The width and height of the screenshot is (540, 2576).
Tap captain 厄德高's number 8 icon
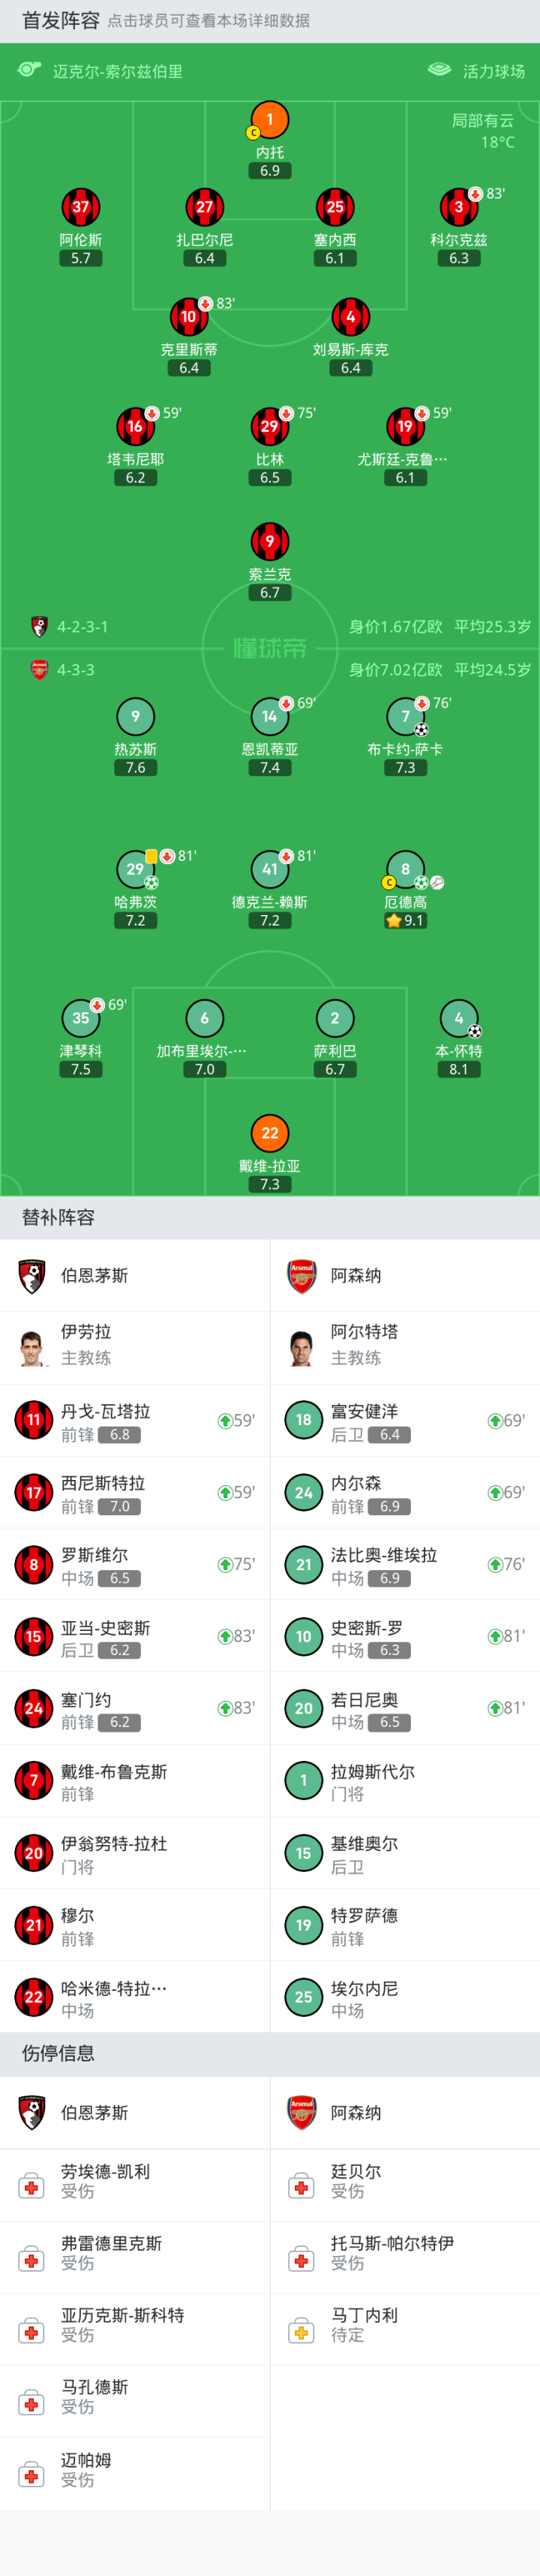[405, 869]
